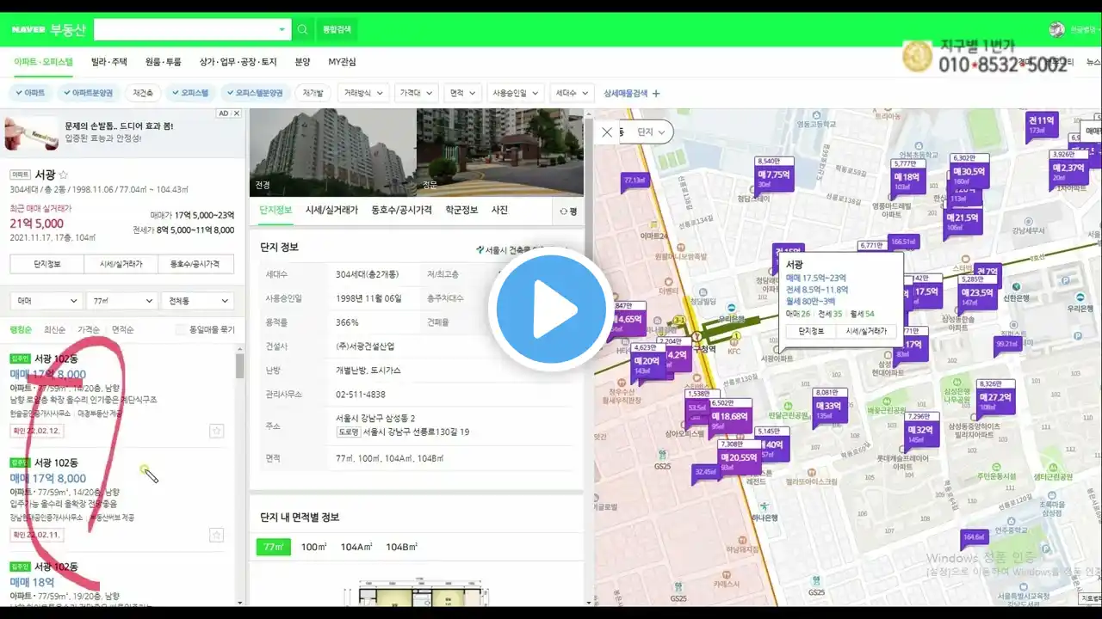
Task: Open the 빌라·주택 menu
Action: coord(108,62)
